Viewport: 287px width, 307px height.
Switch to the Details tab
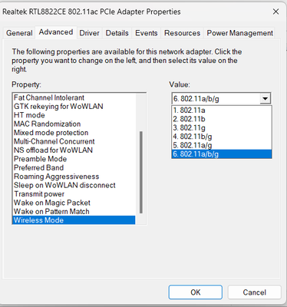coord(117,33)
